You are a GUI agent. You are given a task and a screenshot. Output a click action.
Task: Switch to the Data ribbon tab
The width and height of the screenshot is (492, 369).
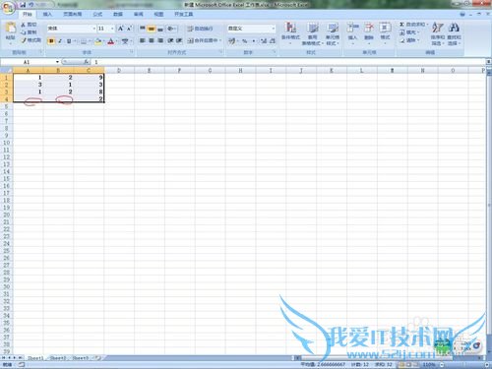click(118, 14)
